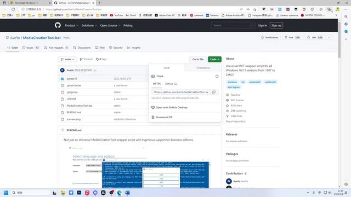351x197 pixels.
Task: Click the Windows Start button
Action: click(x=6, y=193)
